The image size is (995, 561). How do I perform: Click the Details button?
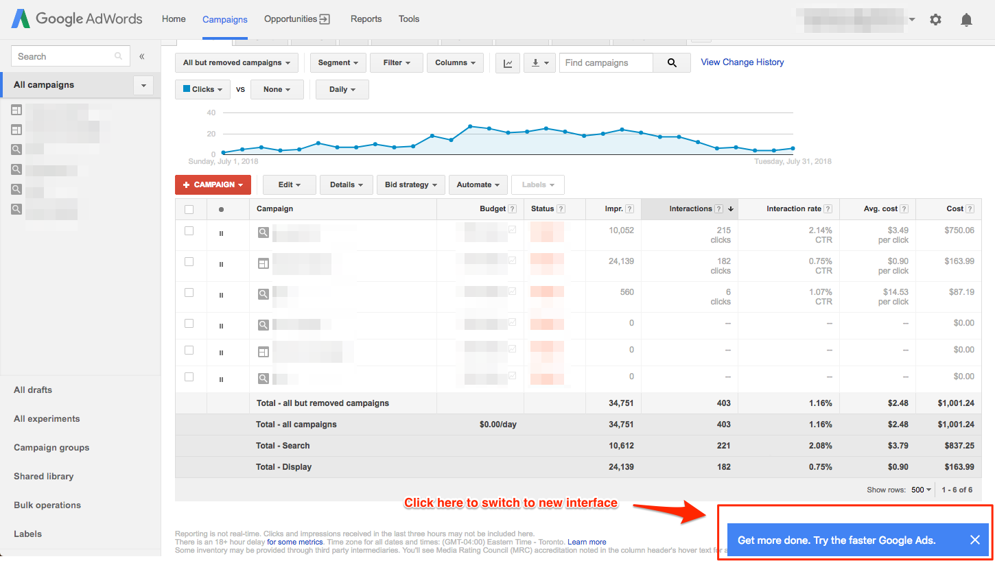347,185
